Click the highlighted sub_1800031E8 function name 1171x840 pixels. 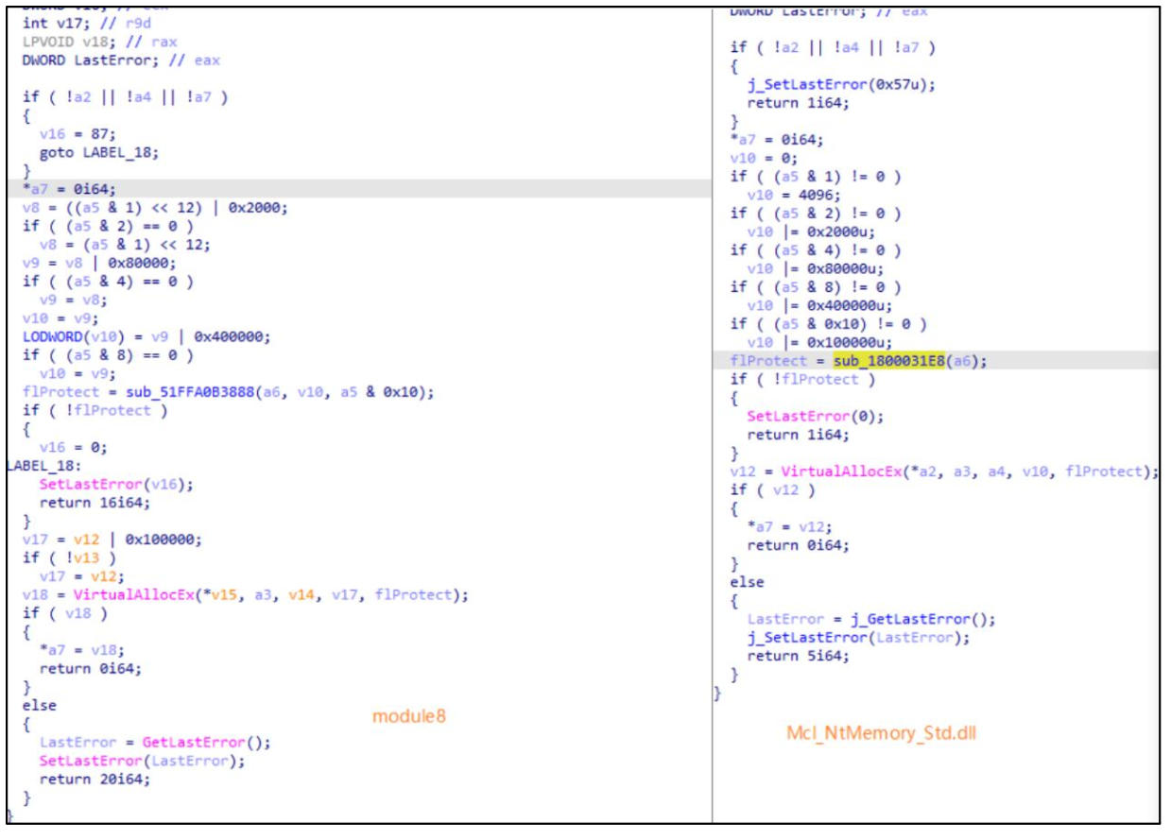tap(887, 360)
